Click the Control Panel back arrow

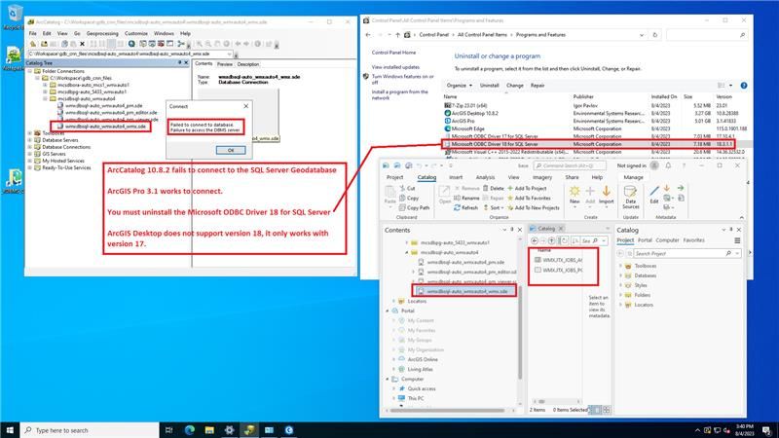click(368, 35)
